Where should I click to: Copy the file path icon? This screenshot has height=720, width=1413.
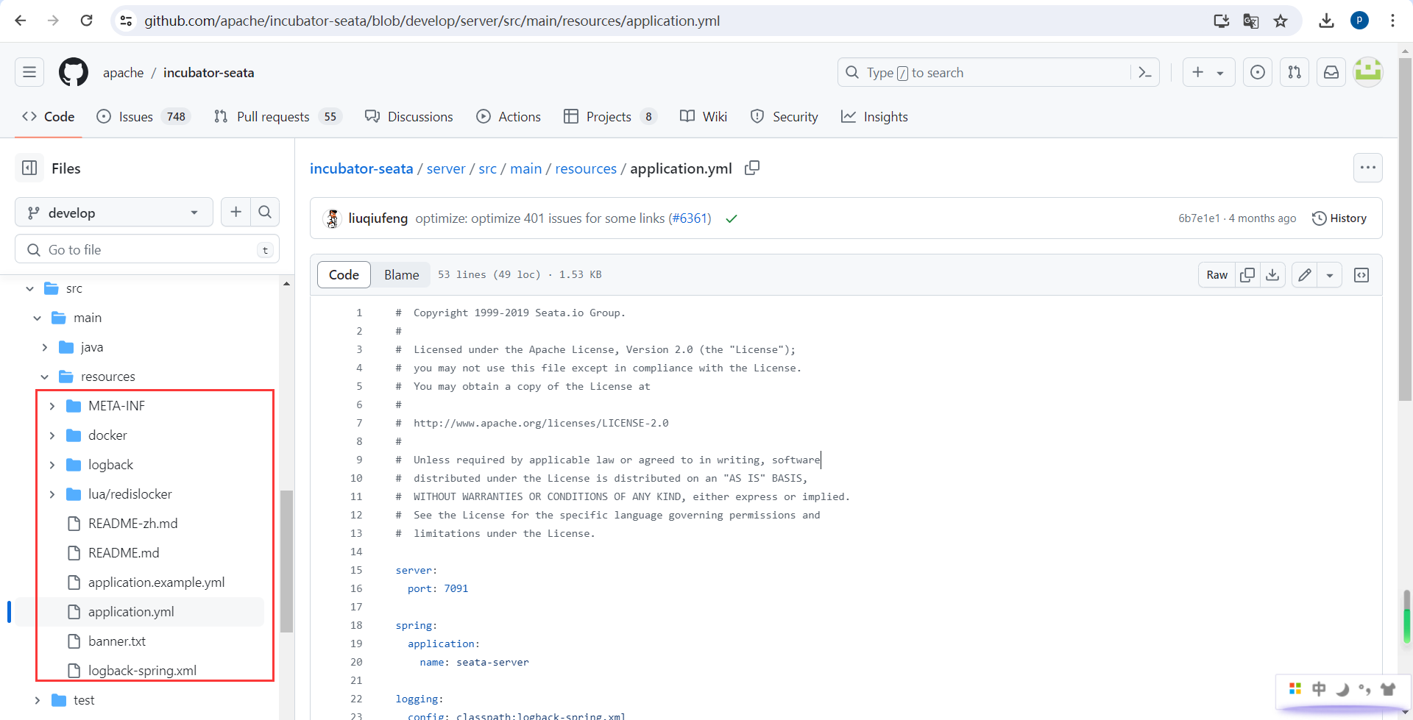click(x=751, y=168)
